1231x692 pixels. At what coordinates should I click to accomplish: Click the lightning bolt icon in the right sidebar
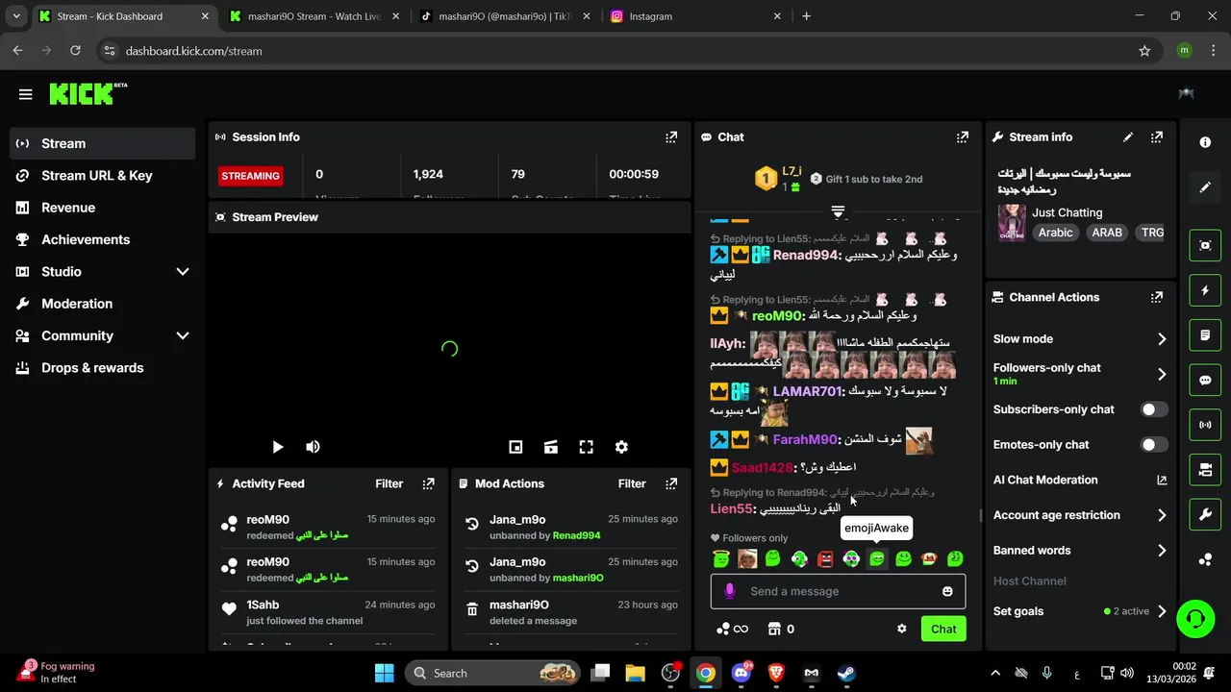click(x=1205, y=290)
